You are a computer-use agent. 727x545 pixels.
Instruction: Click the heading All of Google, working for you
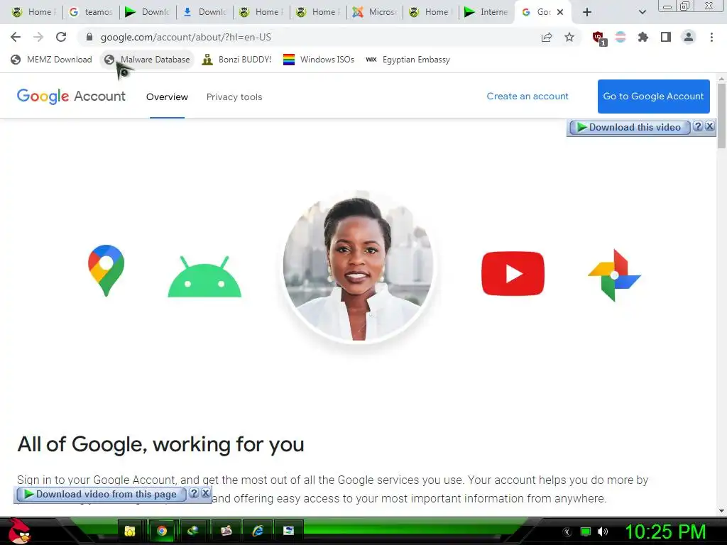coord(160,444)
